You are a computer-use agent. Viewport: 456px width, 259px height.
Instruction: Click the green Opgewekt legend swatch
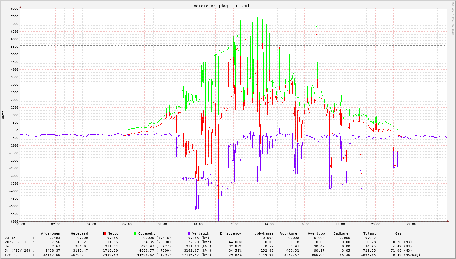click(x=135, y=233)
